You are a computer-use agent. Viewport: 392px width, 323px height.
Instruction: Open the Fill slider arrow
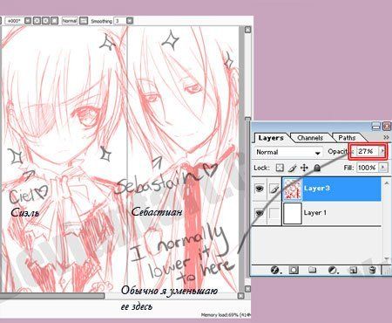click(x=383, y=168)
